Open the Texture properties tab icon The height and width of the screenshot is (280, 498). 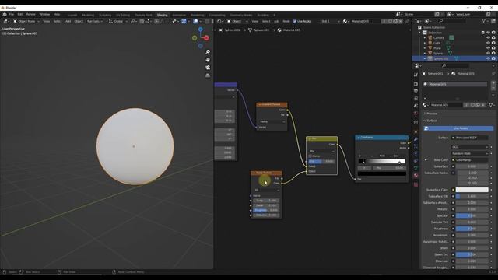click(416, 184)
